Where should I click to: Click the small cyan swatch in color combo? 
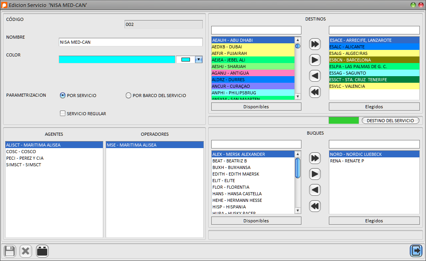(x=186, y=60)
